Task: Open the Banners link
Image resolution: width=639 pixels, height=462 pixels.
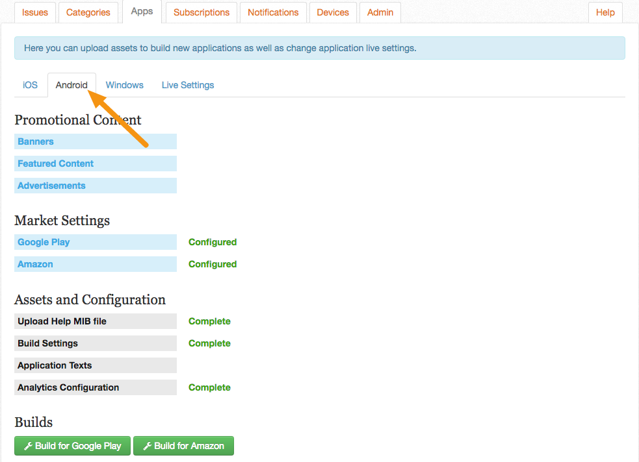Action: pyautogui.click(x=96, y=141)
